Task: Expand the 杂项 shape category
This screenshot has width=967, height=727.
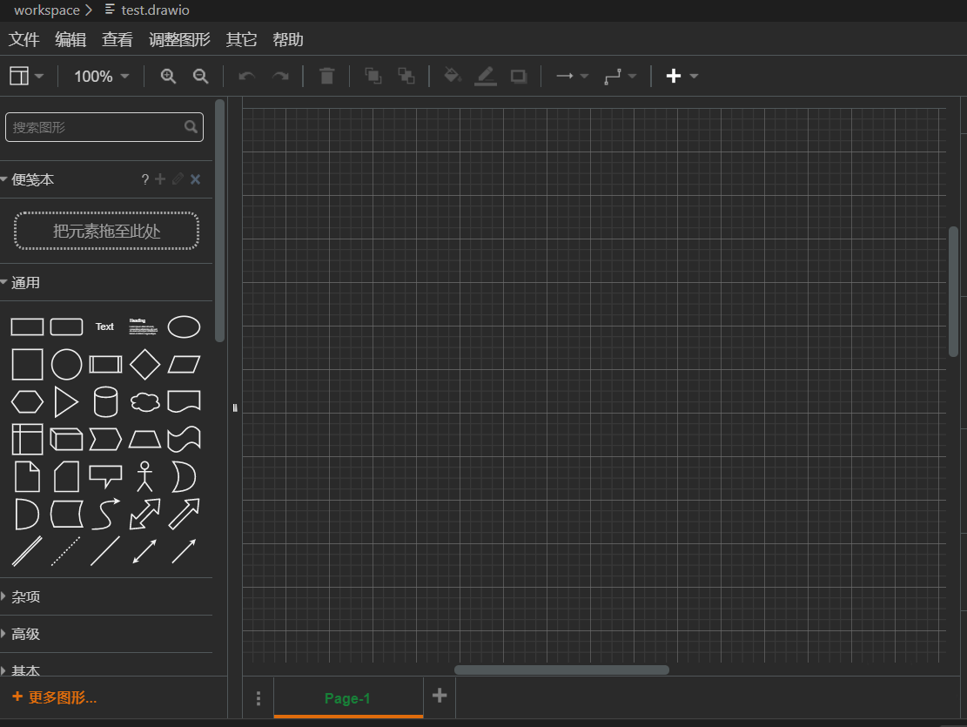Action: pyautogui.click(x=25, y=596)
